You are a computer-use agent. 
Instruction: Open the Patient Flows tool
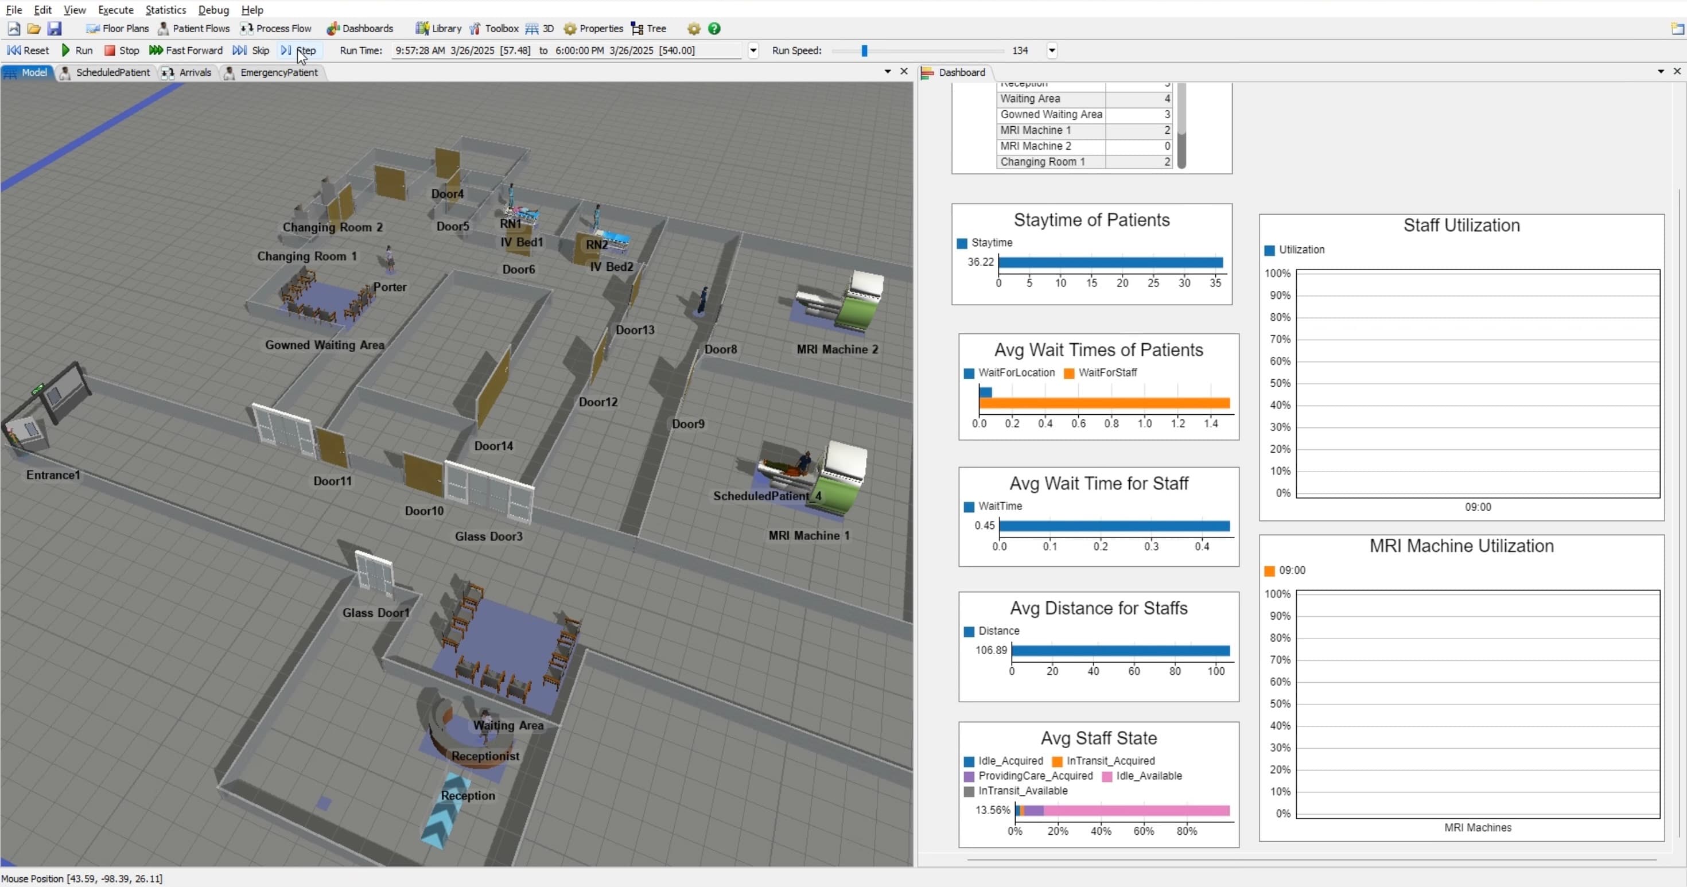[194, 28]
